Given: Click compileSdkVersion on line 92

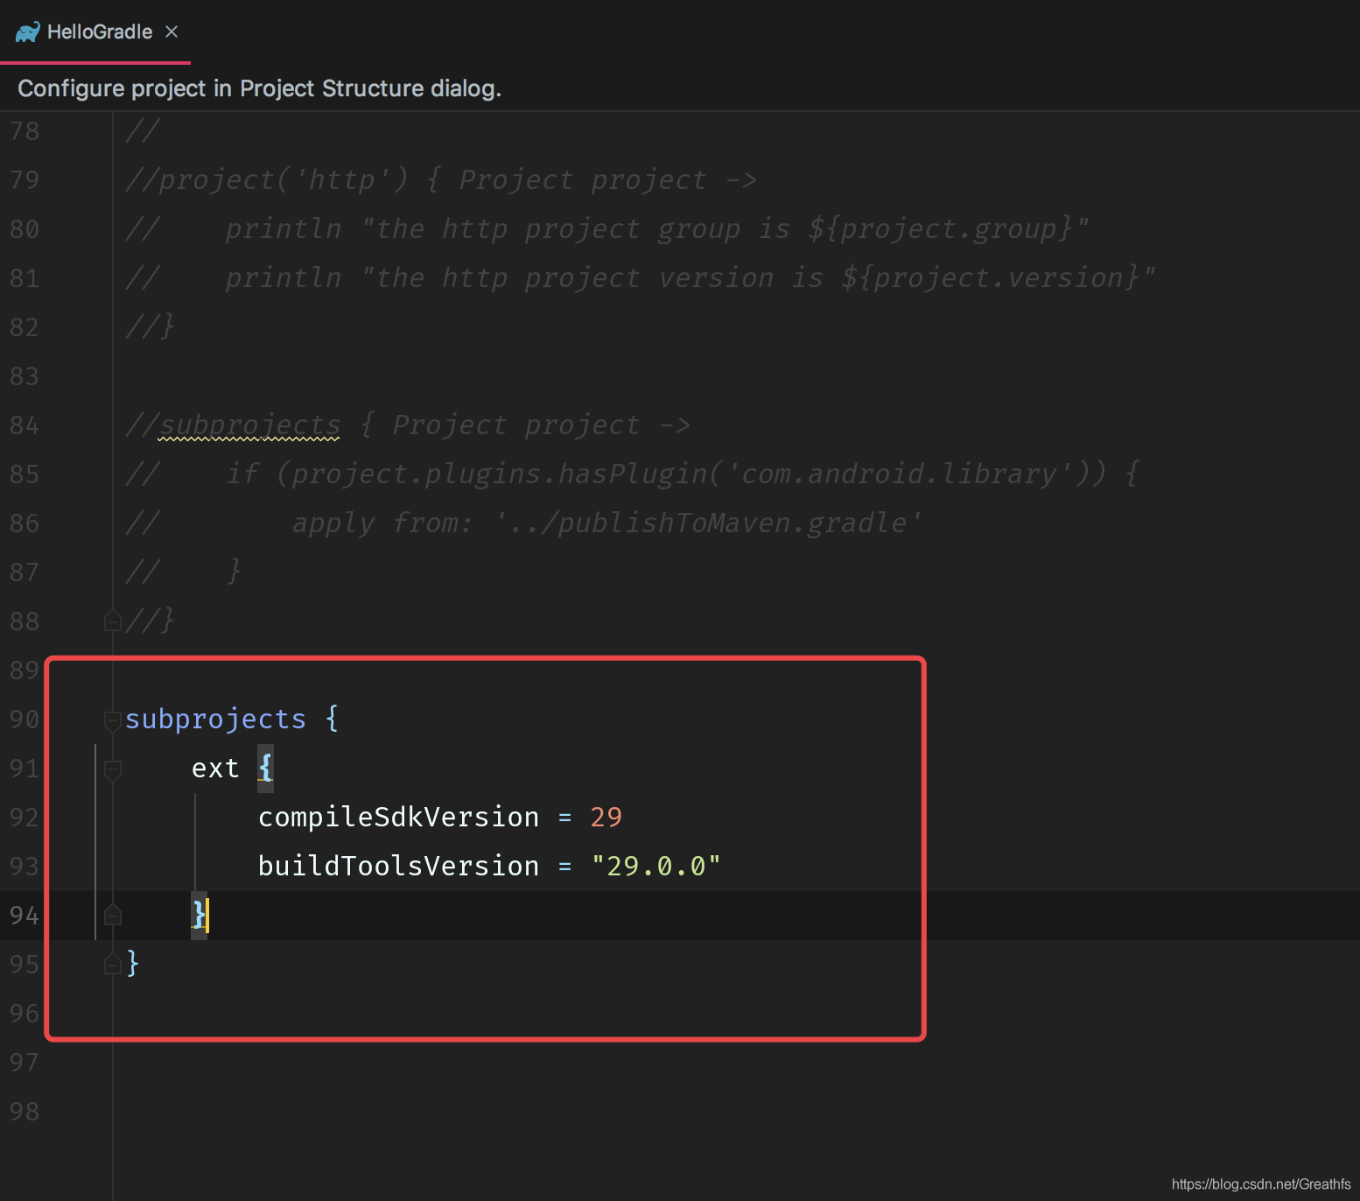Looking at the screenshot, I should (x=398, y=817).
